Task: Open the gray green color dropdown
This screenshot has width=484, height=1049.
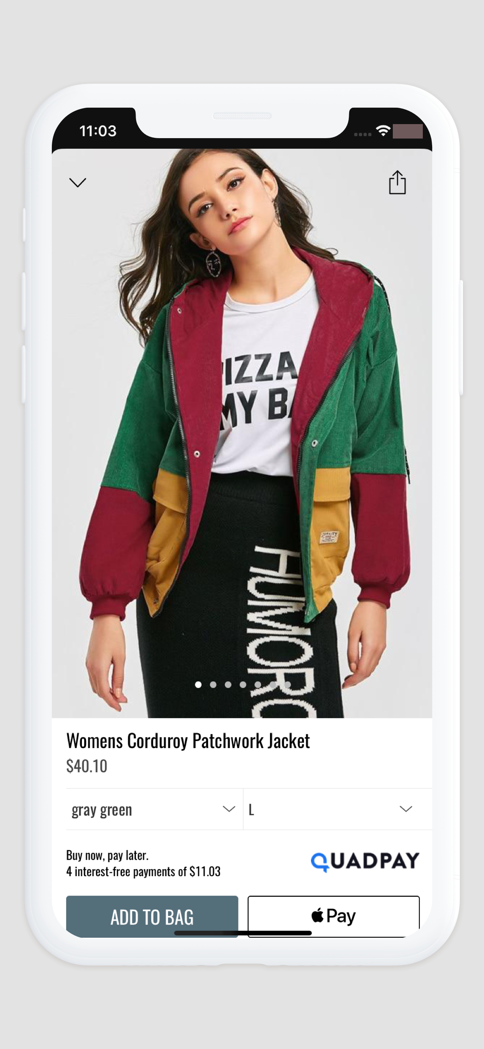Action: (155, 809)
